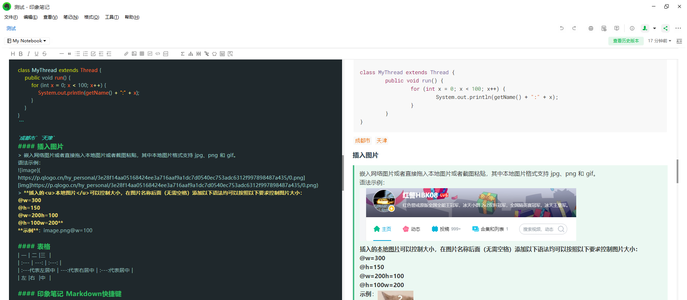This screenshot has height=300, width=687.
Task: Insert a numbered list
Action: click(x=85, y=54)
